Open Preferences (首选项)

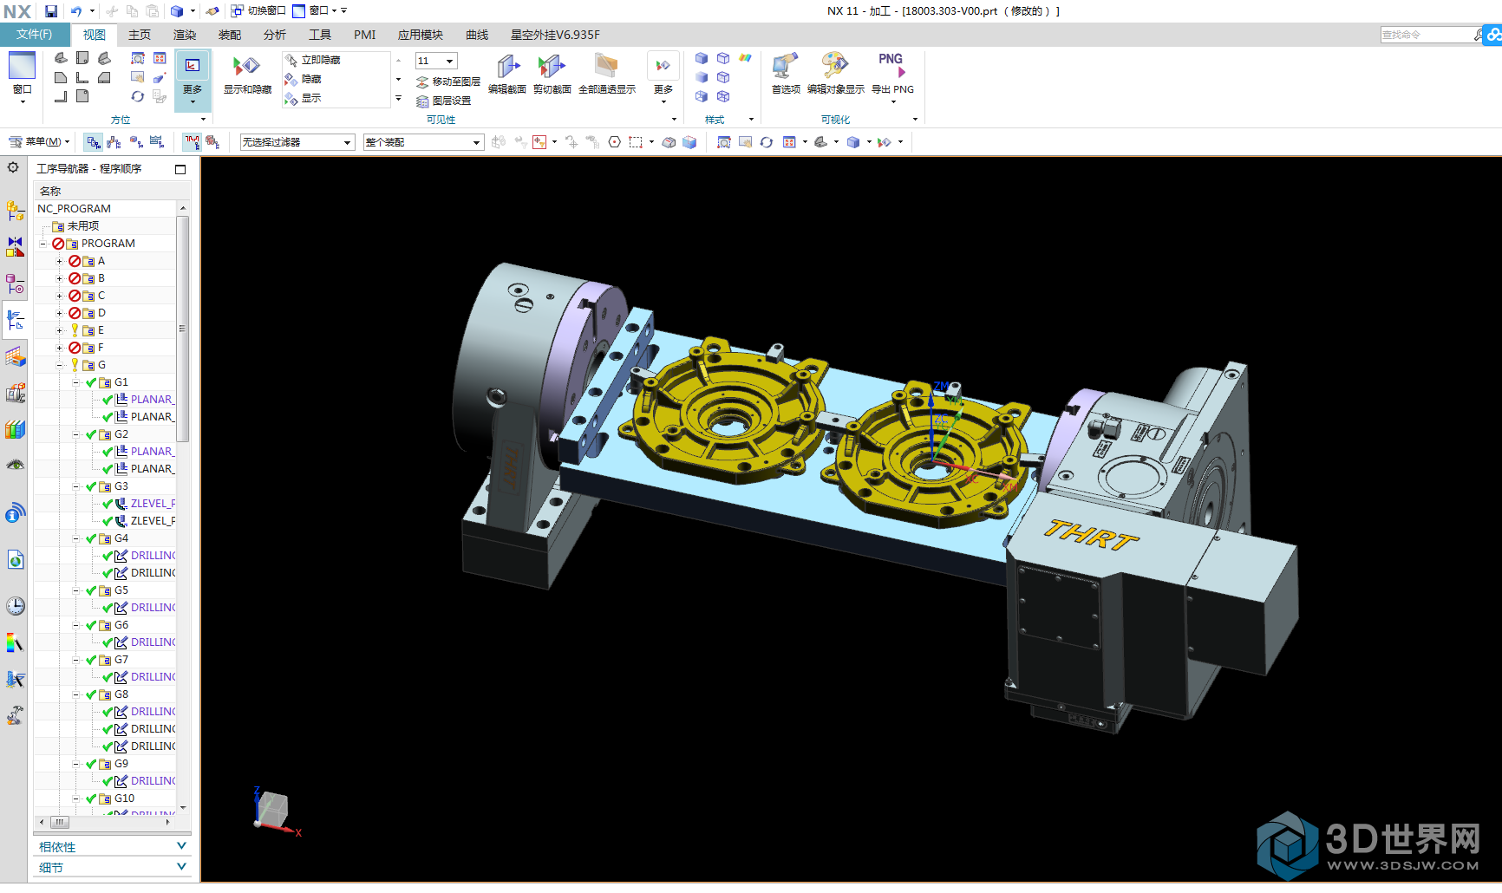[x=786, y=75]
